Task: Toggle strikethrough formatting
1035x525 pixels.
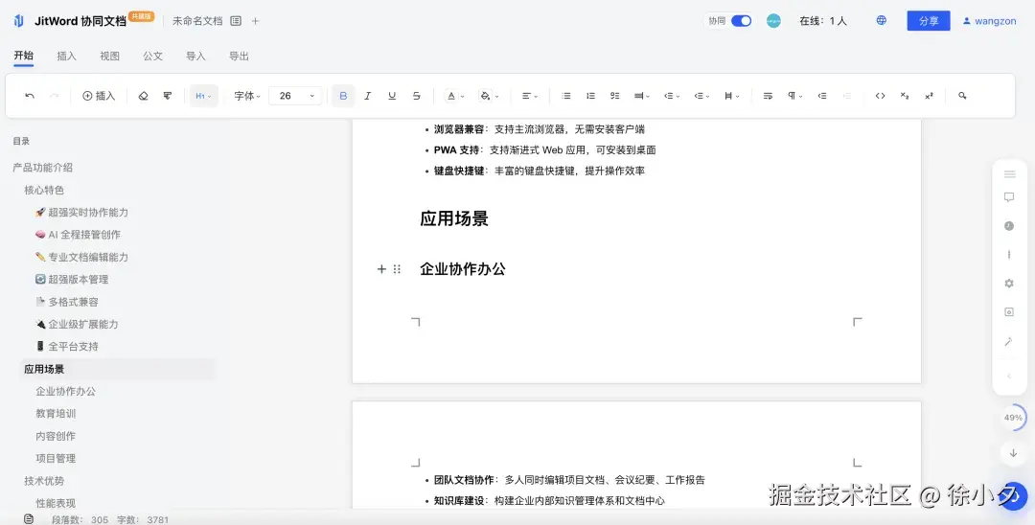Action: 417,96
